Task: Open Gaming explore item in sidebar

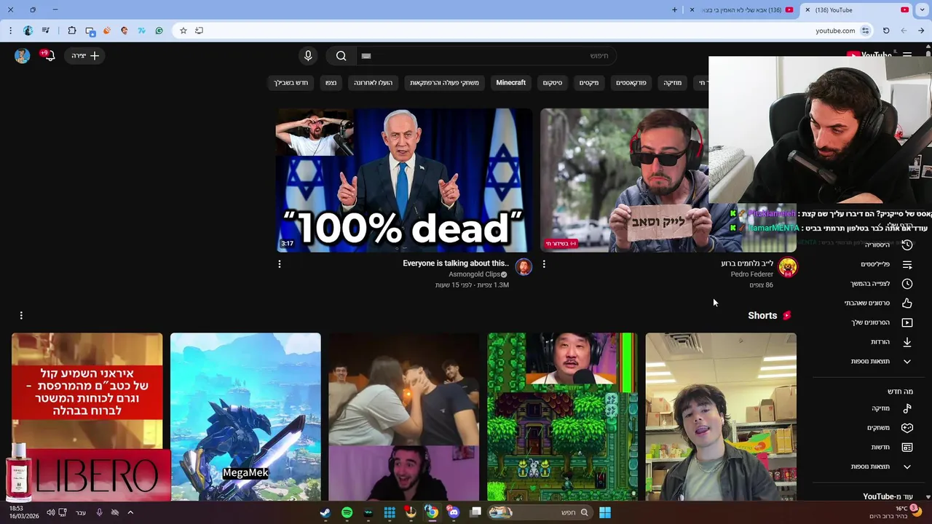Action: pos(888,428)
